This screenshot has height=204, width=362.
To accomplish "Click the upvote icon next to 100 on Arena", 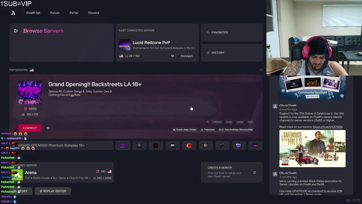I will (x=98, y=171).
